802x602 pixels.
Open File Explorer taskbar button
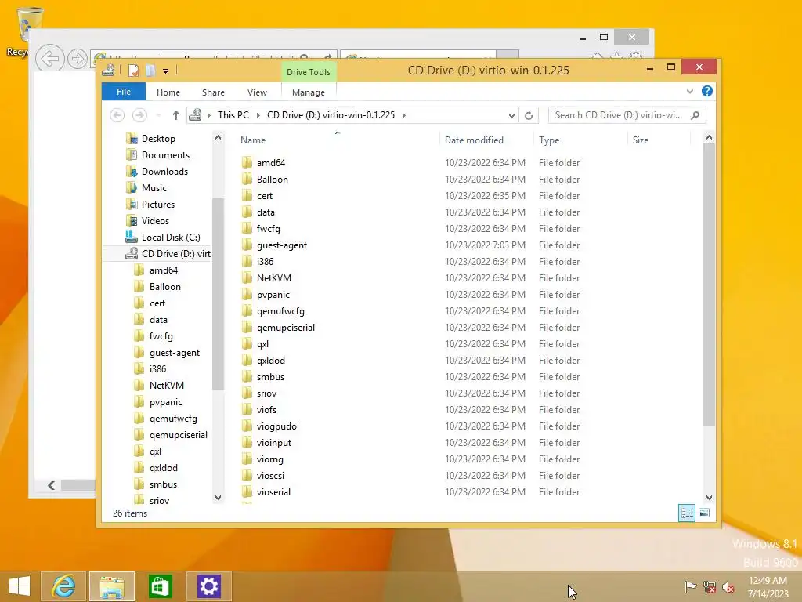[x=112, y=586]
